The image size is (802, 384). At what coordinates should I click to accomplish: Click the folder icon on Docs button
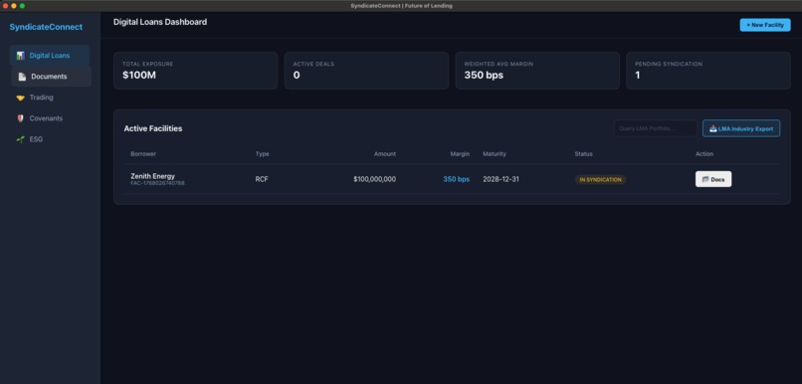pyautogui.click(x=705, y=179)
